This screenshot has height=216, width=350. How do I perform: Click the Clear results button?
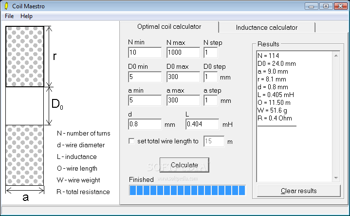point(299,191)
